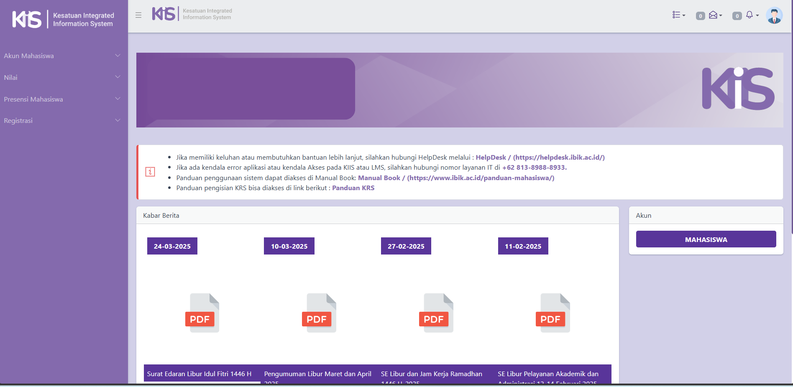Image resolution: width=793 pixels, height=387 pixels.
Task: Open the PDF icon dated 24-03-2025
Action: tap(202, 313)
